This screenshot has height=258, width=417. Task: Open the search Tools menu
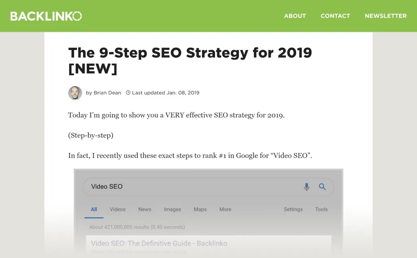click(321, 209)
